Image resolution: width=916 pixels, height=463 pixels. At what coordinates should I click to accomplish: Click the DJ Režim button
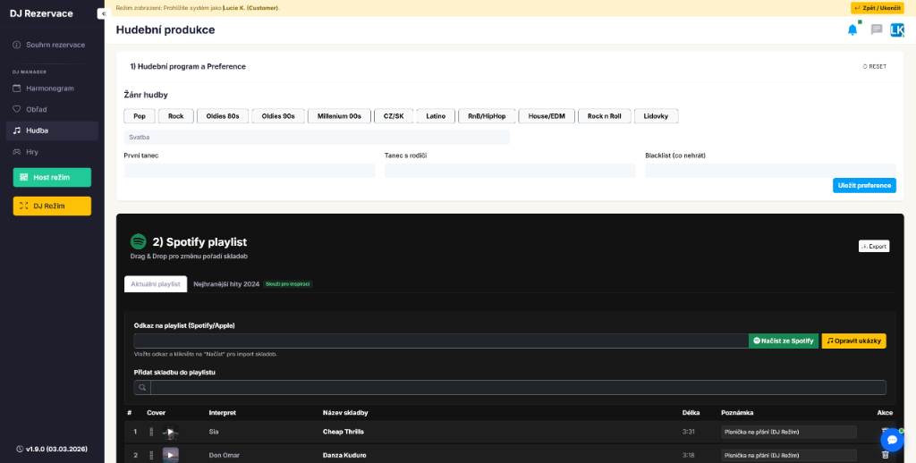(x=52, y=206)
